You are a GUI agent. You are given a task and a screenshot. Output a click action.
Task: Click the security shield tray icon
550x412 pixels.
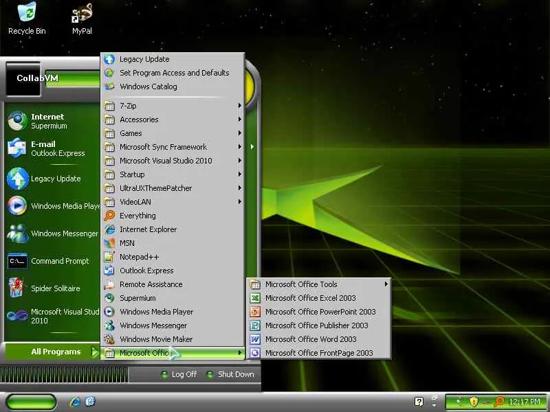click(474, 401)
